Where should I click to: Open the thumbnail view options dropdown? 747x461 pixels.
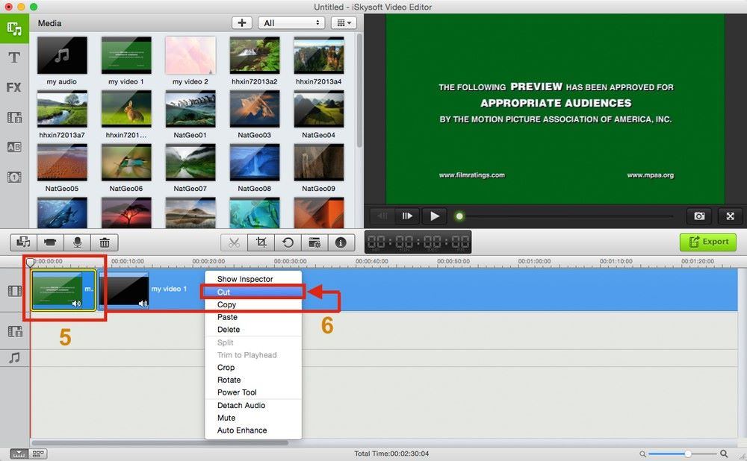click(x=344, y=23)
